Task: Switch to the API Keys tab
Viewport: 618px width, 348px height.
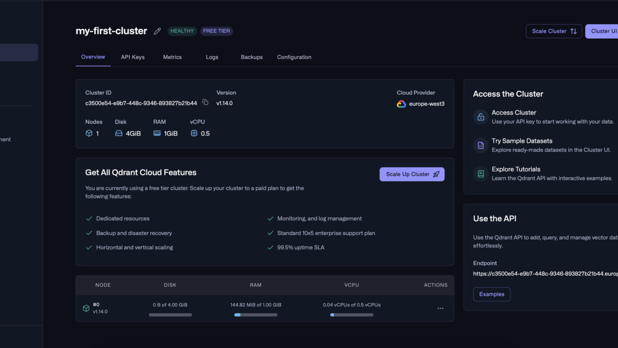Action: click(132, 57)
